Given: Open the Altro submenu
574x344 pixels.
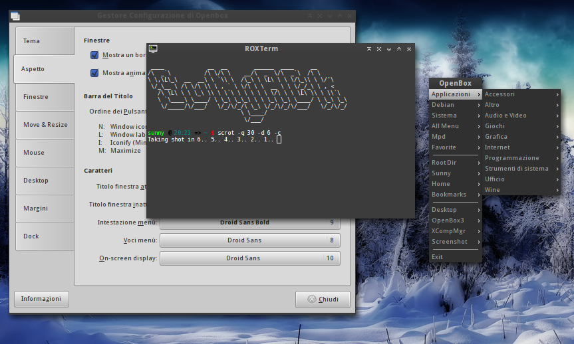Looking at the screenshot, I should [521, 105].
